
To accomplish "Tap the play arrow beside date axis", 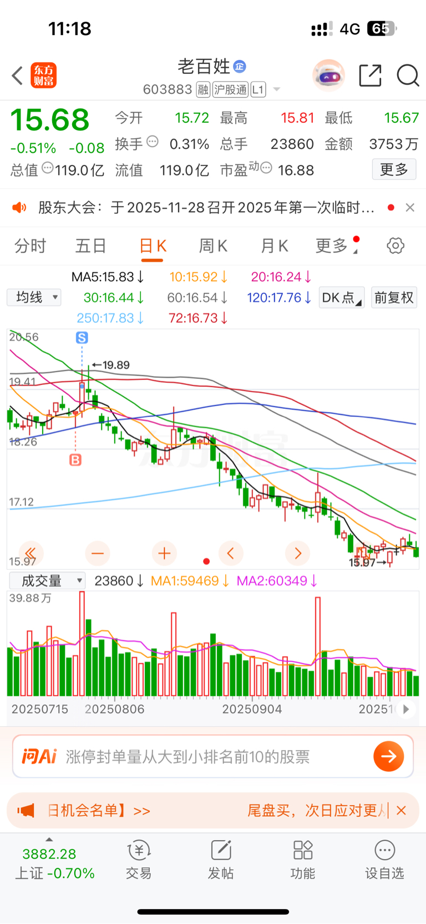I will (406, 709).
